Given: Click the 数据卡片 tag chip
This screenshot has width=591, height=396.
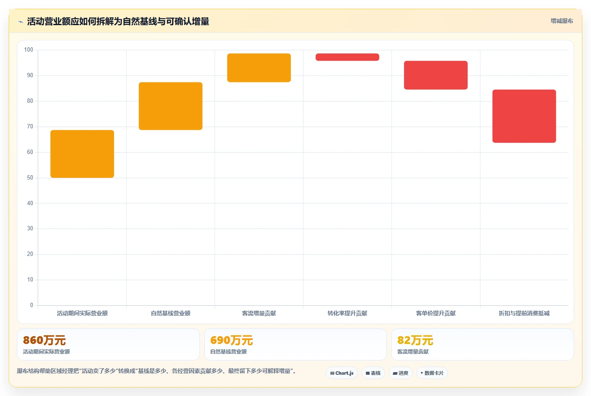Looking at the screenshot, I should click(x=432, y=373).
